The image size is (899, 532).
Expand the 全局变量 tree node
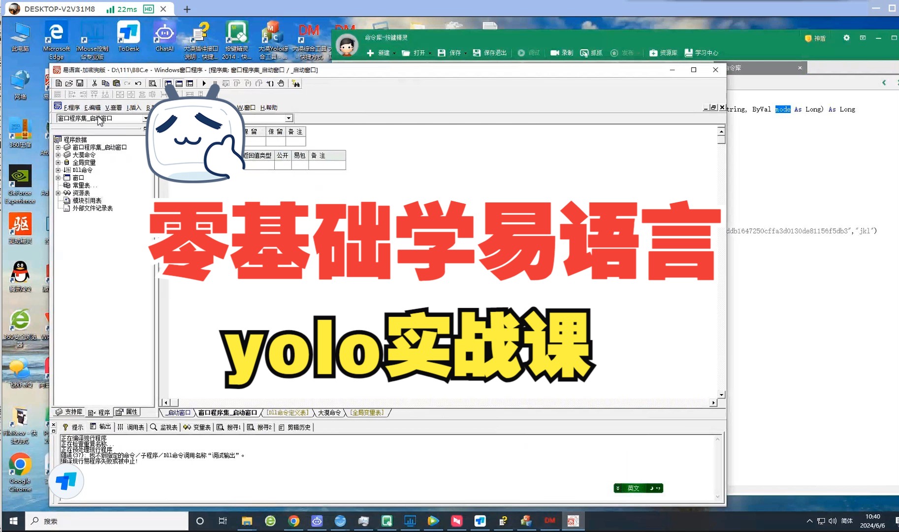[59, 162]
